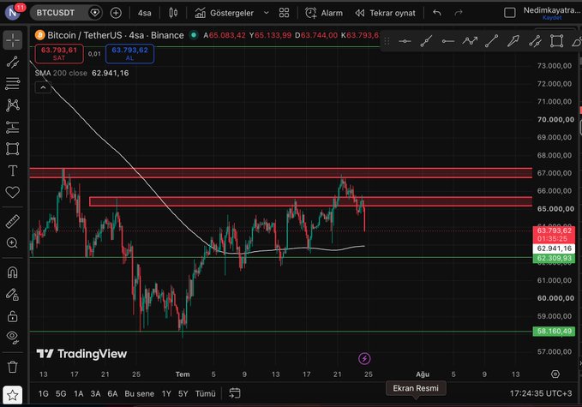Click the green market status dot
This screenshot has height=407, width=582.
tap(194, 35)
